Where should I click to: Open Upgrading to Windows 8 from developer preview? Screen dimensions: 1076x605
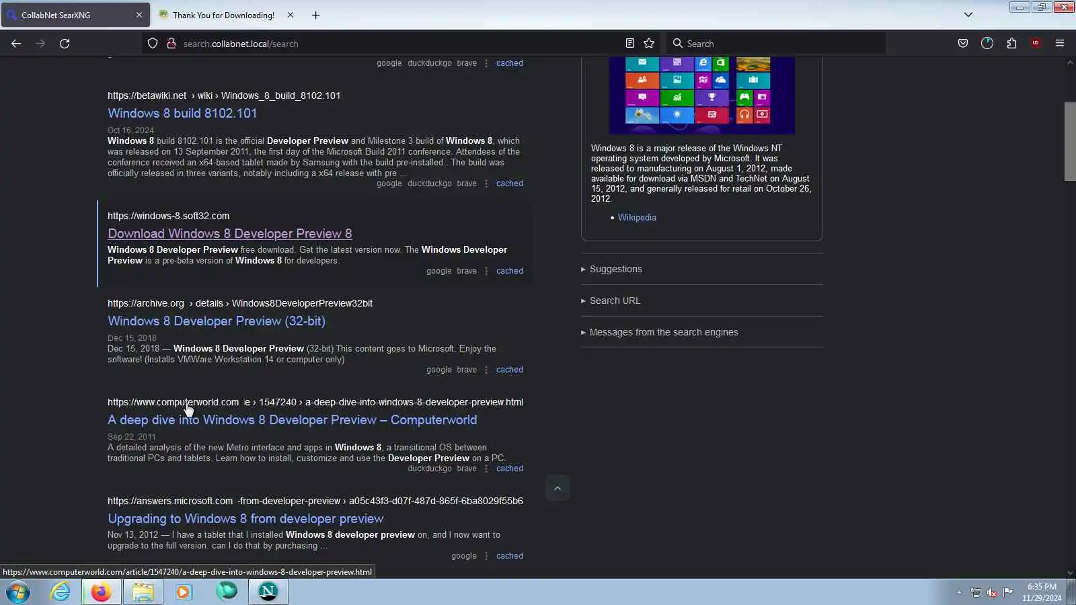[245, 519]
